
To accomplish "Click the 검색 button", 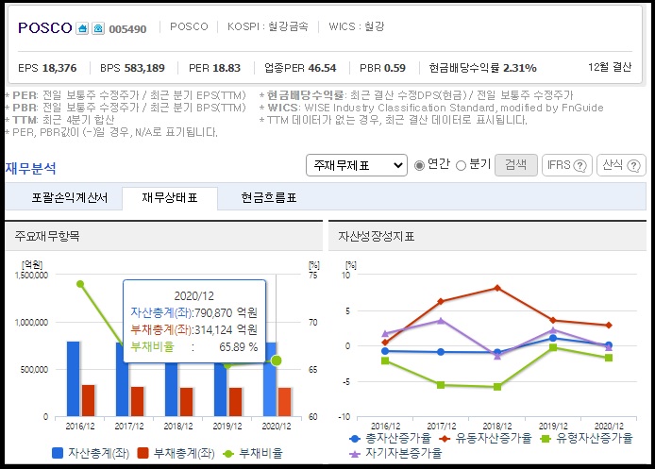I will [516, 165].
